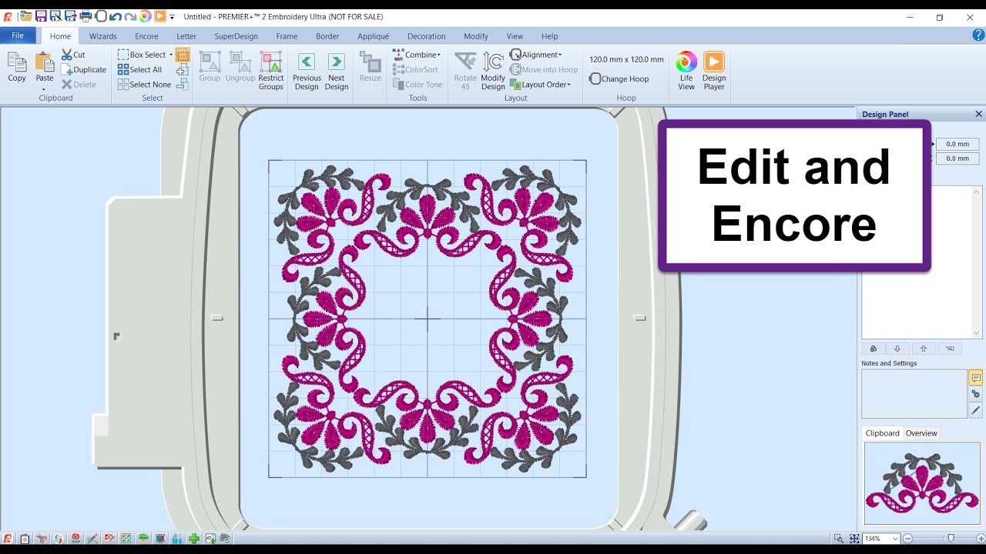The height and width of the screenshot is (554, 986).
Task: Open the SuperDesign tab
Action: click(236, 36)
